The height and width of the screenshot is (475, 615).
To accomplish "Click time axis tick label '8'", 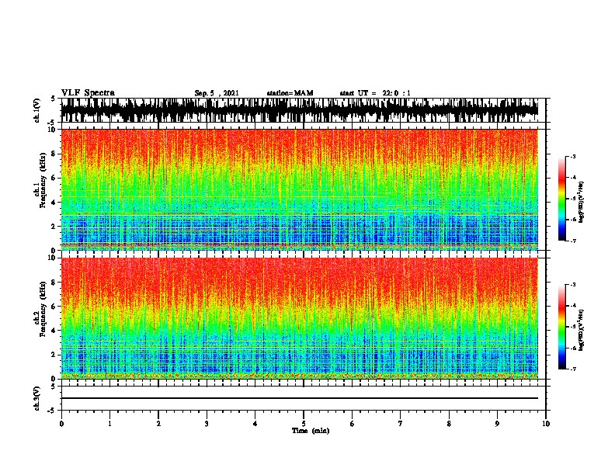I will point(449,424).
